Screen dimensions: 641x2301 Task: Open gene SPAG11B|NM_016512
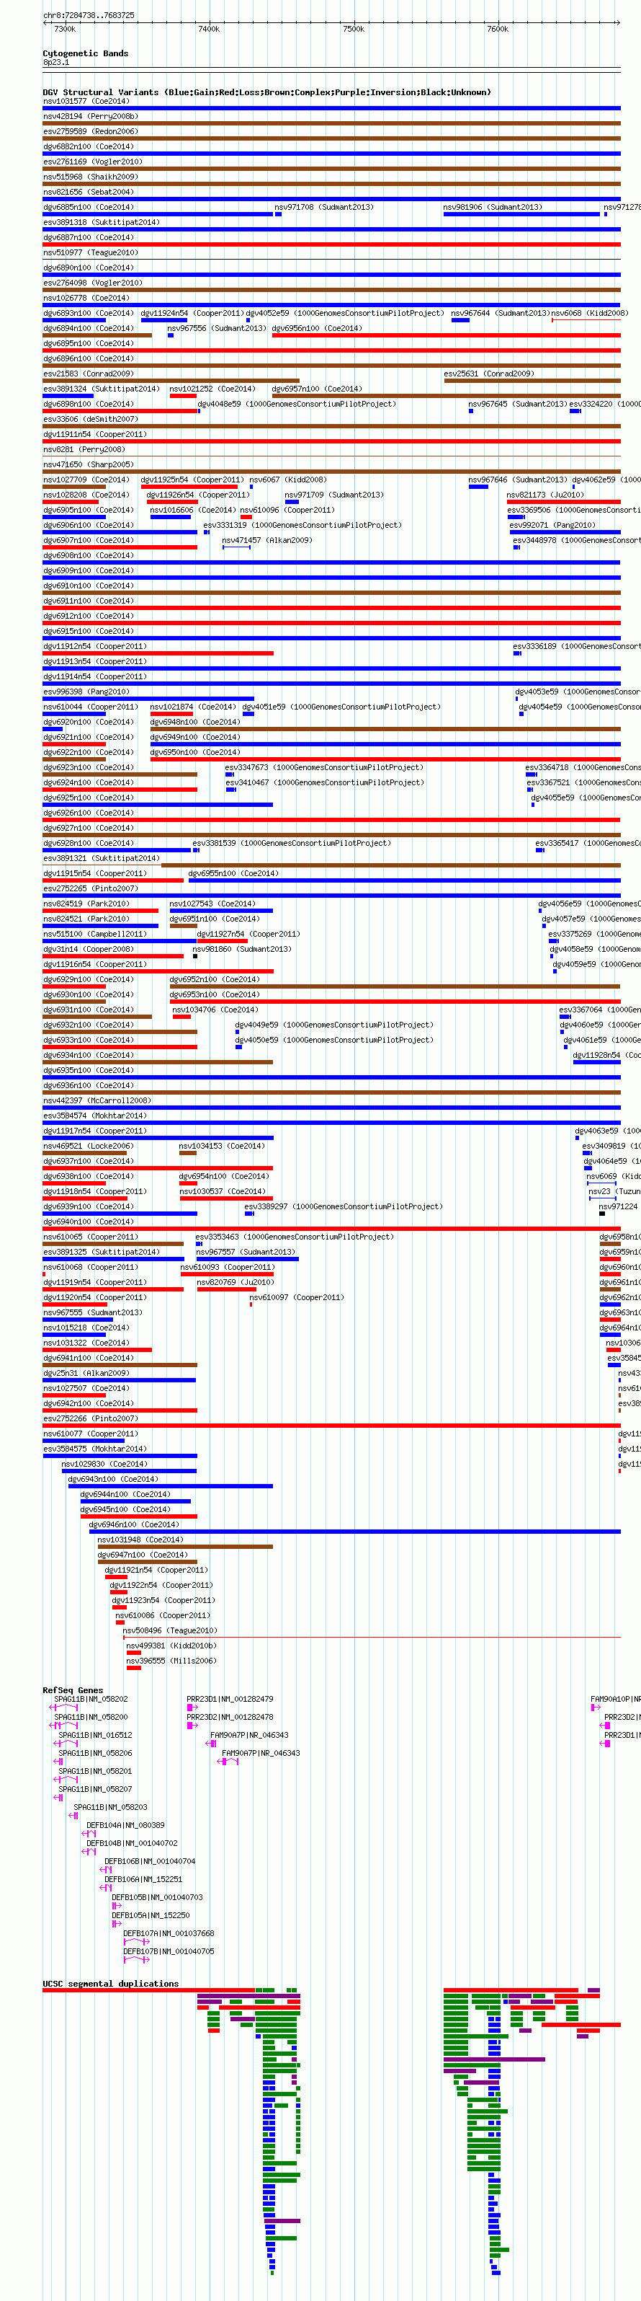point(96,1737)
